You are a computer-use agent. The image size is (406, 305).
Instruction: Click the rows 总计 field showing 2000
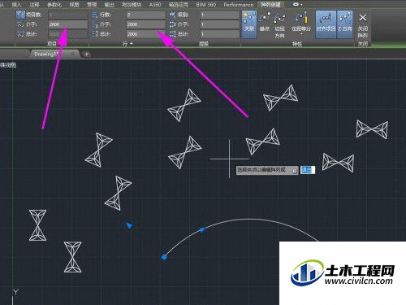point(145,34)
